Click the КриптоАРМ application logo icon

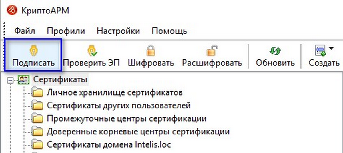11,11
